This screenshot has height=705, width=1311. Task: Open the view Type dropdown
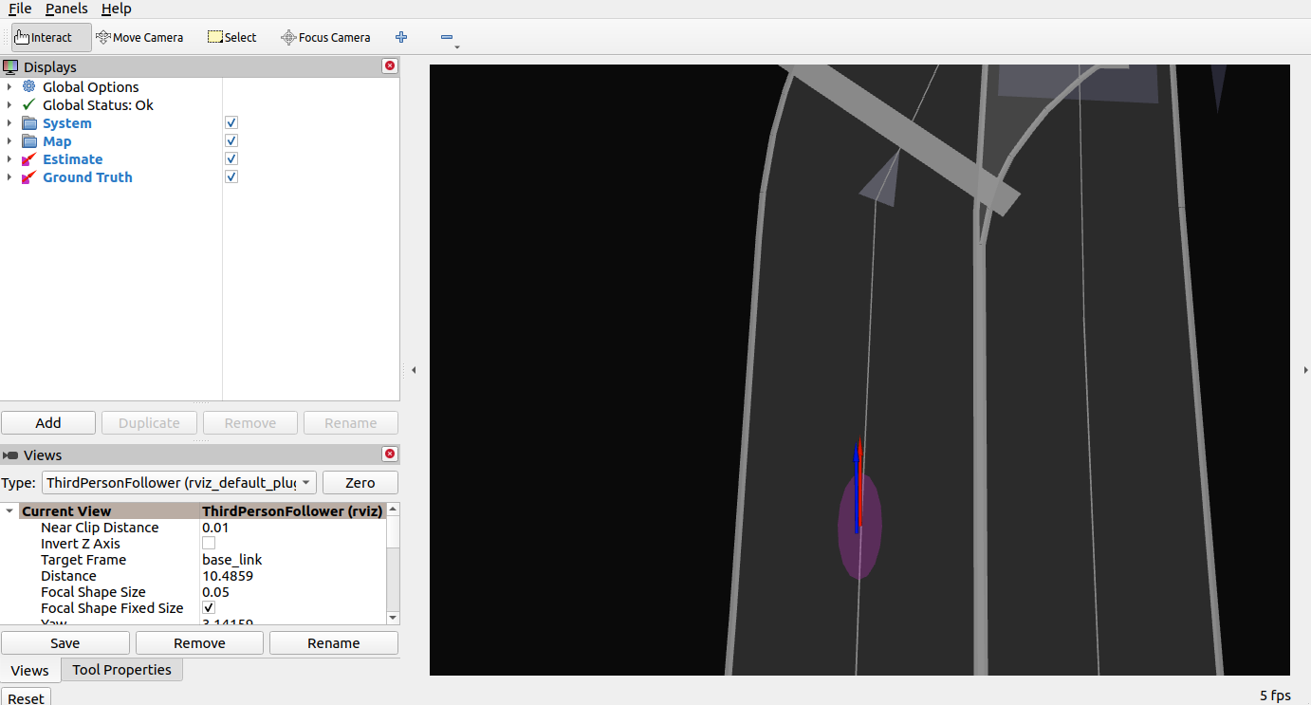tap(179, 483)
